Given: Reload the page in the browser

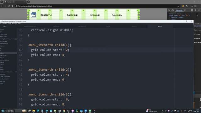Looking at the screenshot, I should (x=9, y=6).
